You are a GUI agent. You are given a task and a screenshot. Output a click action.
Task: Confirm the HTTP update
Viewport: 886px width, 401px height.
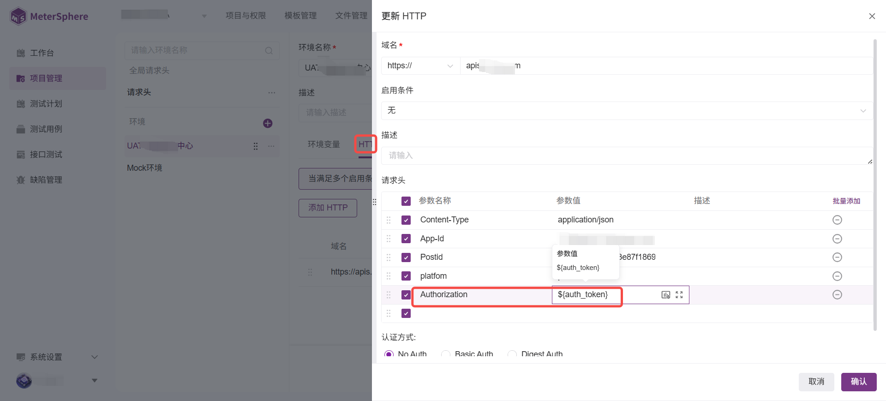click(x=858, y=382)
